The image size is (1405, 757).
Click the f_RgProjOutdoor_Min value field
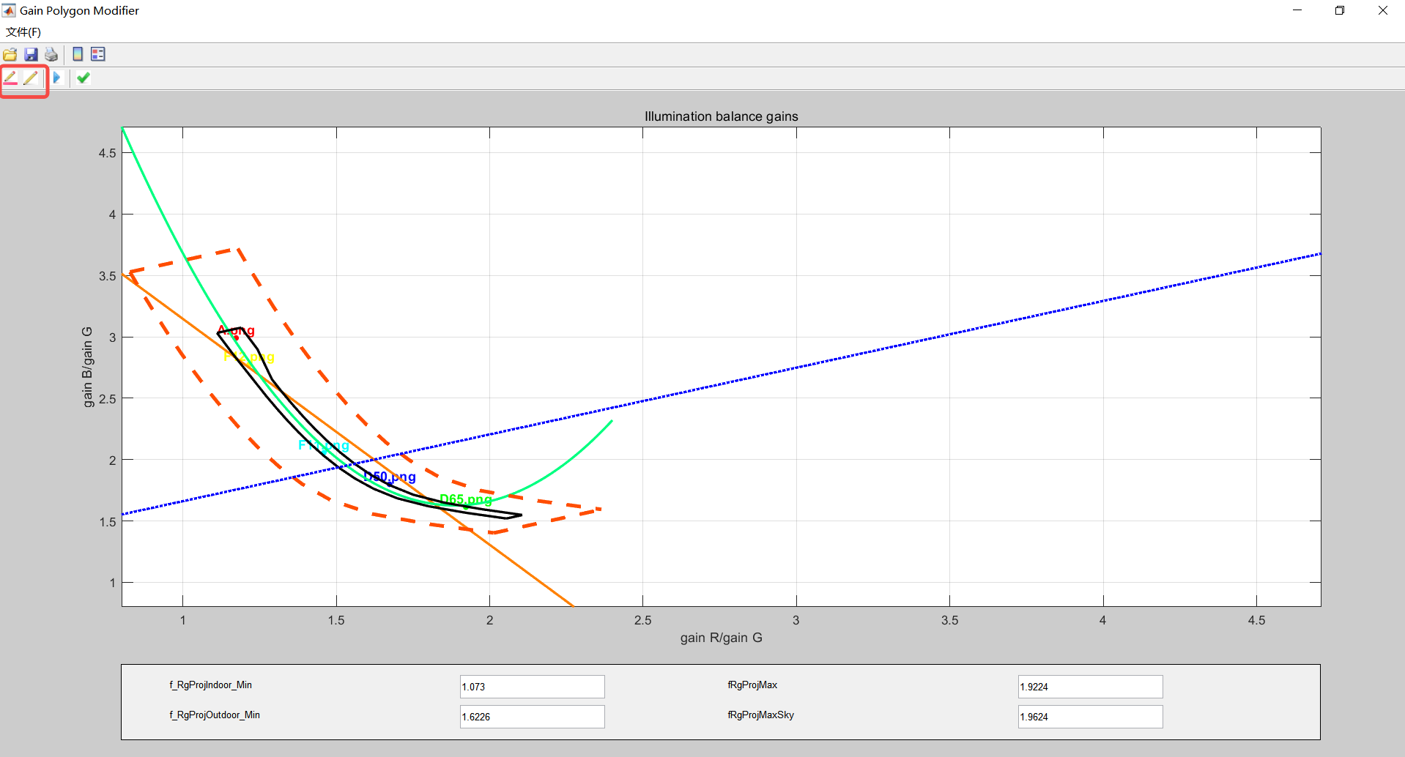coord(532,717)
